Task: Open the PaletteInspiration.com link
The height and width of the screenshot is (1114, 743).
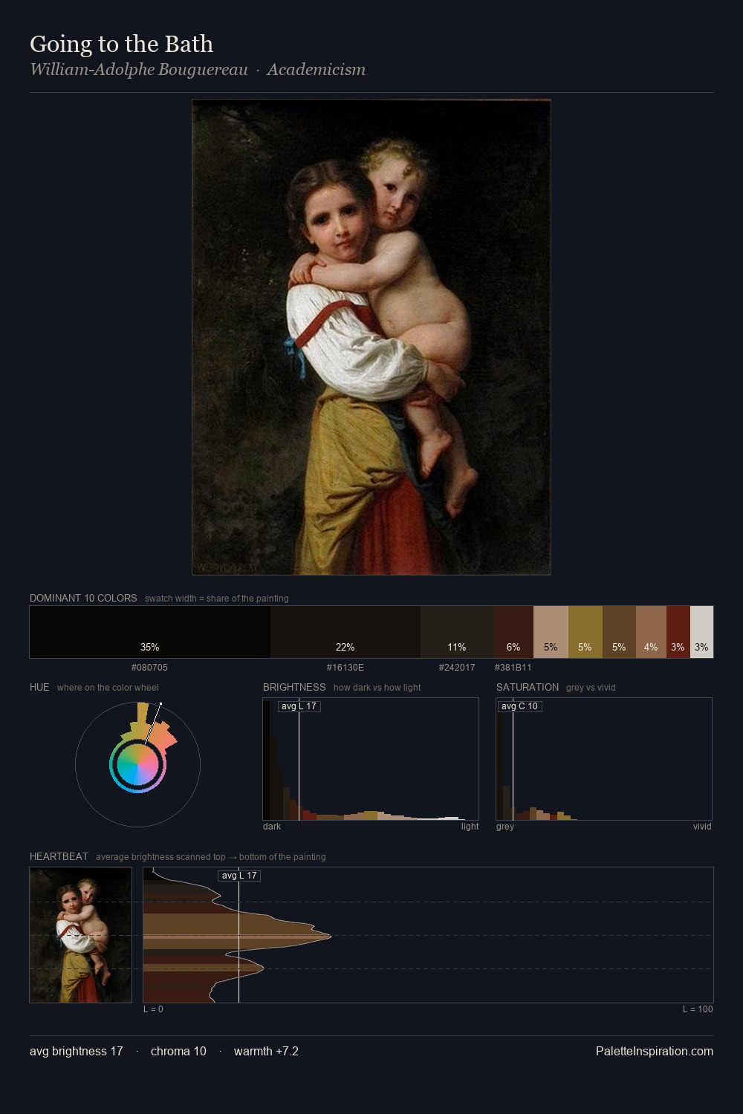Action: click(x=655, y=1052)
